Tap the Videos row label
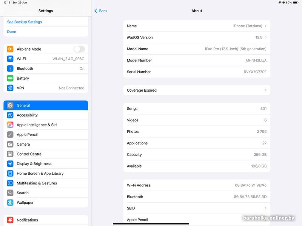302x226 pixels. tap(133, 120)
